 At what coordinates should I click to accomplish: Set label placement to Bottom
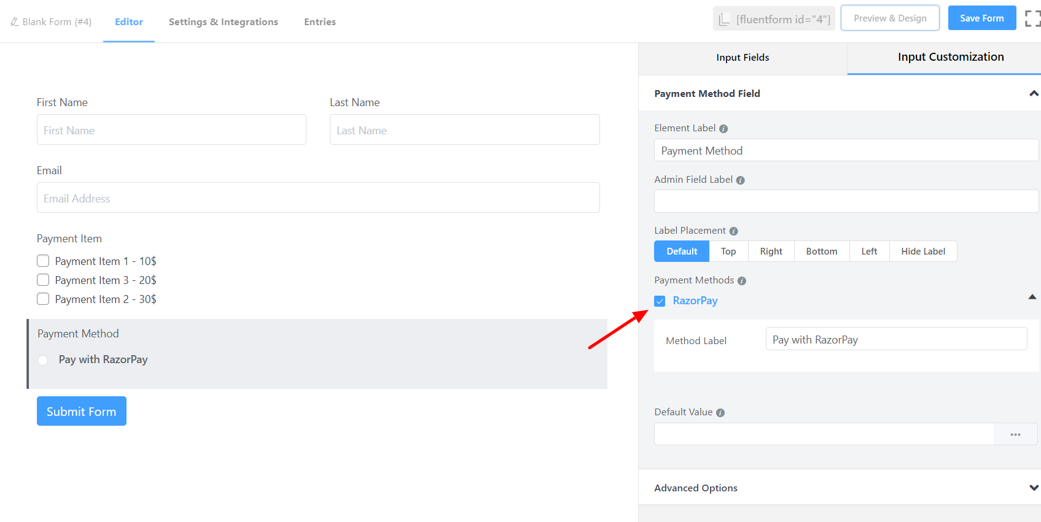point(822,251)
